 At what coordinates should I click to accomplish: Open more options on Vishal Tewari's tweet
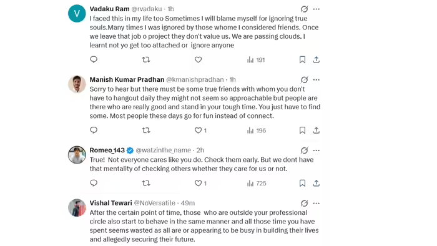click(x=317, y=204)
